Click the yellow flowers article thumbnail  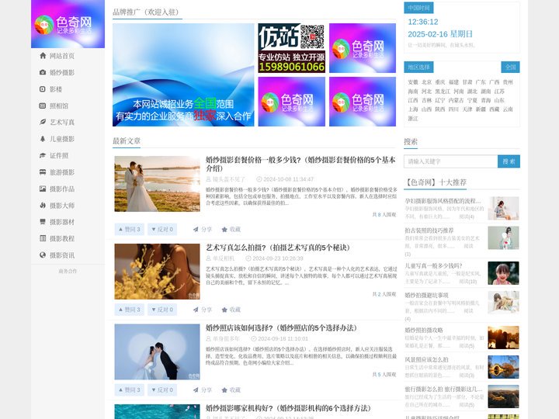(157, 272)
